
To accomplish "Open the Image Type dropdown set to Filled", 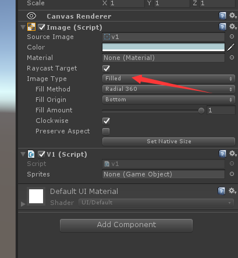I will [x=169, y=79].
